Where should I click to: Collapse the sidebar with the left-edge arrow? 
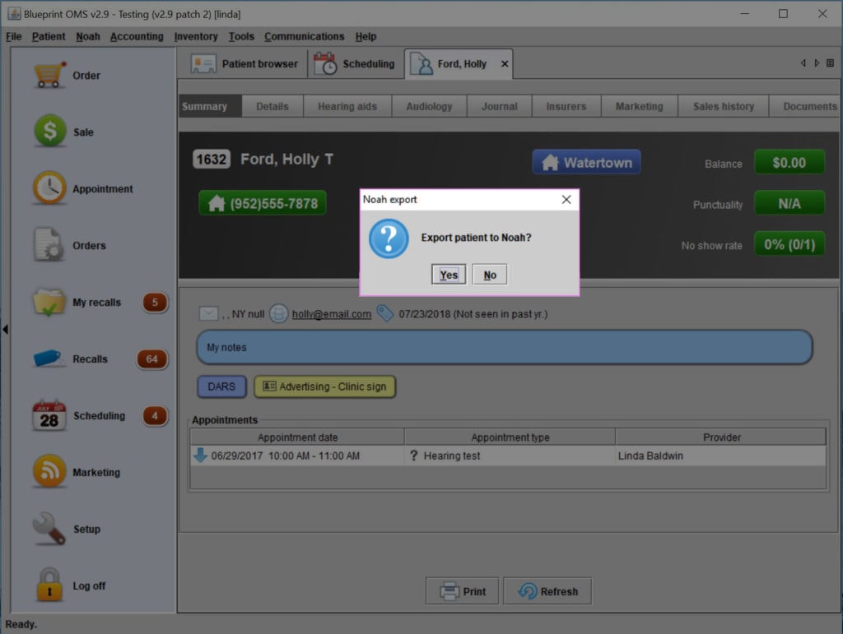(x=5, y=328)
